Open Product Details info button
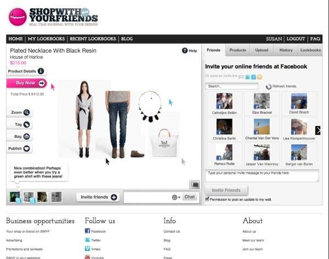The width and height of the screenshot is (329, 259). 26,71
